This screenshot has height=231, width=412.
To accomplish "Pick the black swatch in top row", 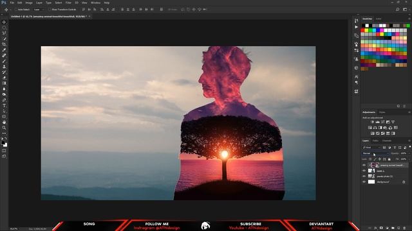I will point(363,26).
